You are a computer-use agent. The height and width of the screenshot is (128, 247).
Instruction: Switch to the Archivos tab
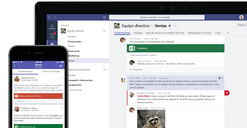pos(138,33)
